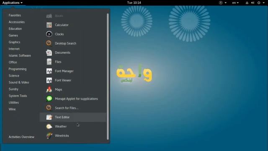Click the Documents label text

tap(62, 52)
